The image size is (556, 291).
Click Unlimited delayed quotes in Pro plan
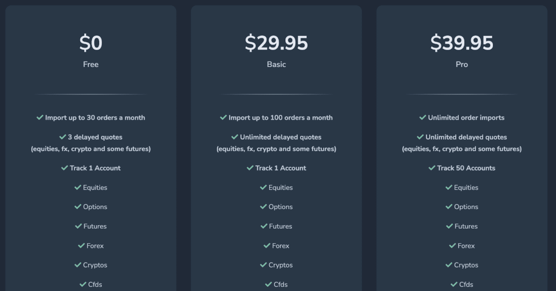coord(466,137)
